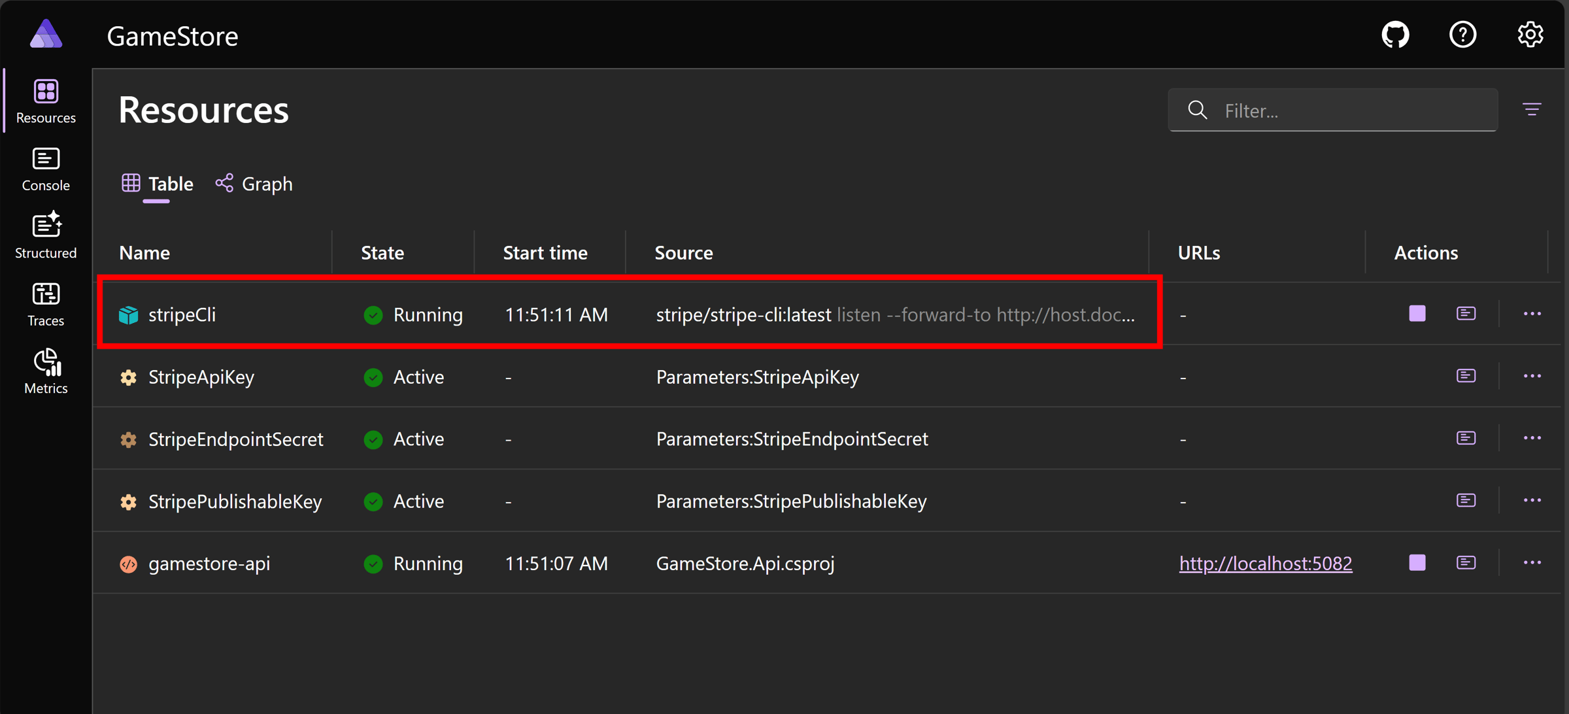Click the 11:51:07 AM start time

[556, 563]
